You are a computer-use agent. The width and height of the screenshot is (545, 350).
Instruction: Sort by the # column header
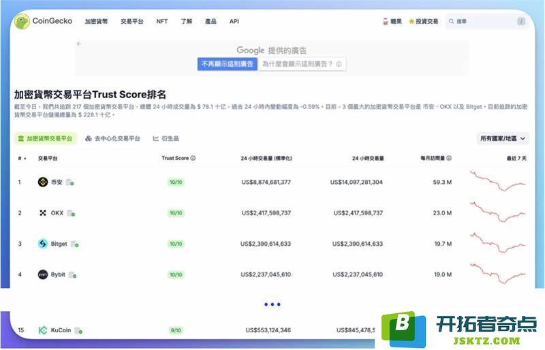[x=22, y=159]
